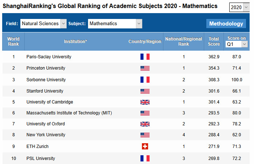The height and width of the screenshot is (164, 254).
Task: Click the National/Regional Rank column header
Action: coord(183,42)
